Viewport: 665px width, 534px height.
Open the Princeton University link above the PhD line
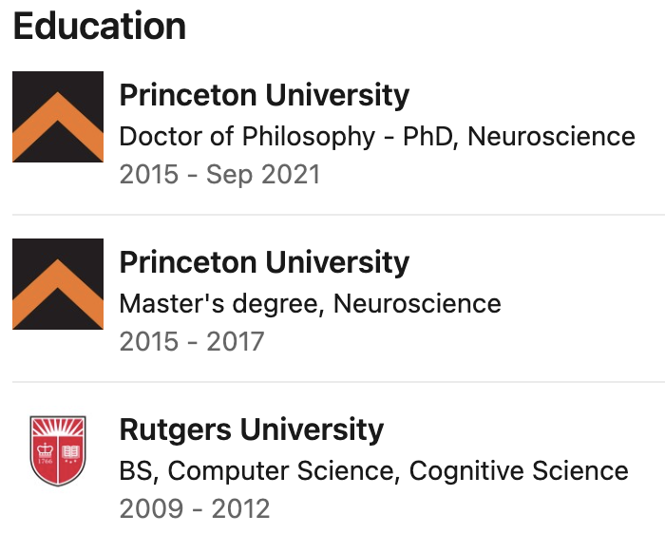click(264, 95)
